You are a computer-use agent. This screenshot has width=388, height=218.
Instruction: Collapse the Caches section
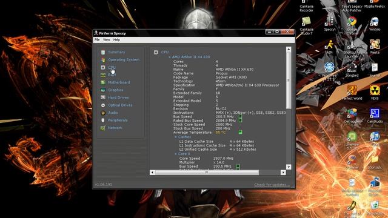[176, 137]
